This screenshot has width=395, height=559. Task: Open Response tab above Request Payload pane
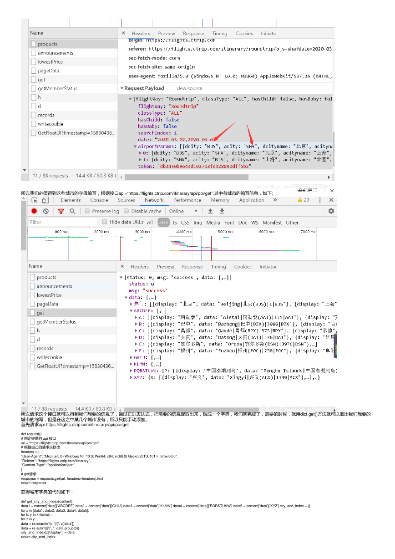[193, 33]
